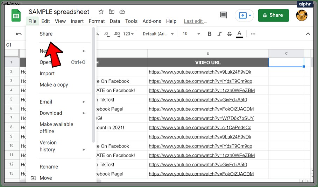Click the undo arrow in toolbar
Image resolution: width=318 pixels, height=187 pixels.
(19, 34)
